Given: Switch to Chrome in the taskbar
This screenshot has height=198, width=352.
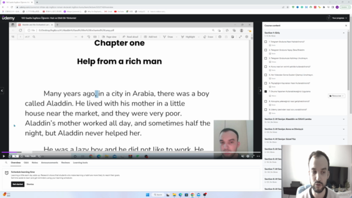Looking at the screenshot, I should (193, 195).
